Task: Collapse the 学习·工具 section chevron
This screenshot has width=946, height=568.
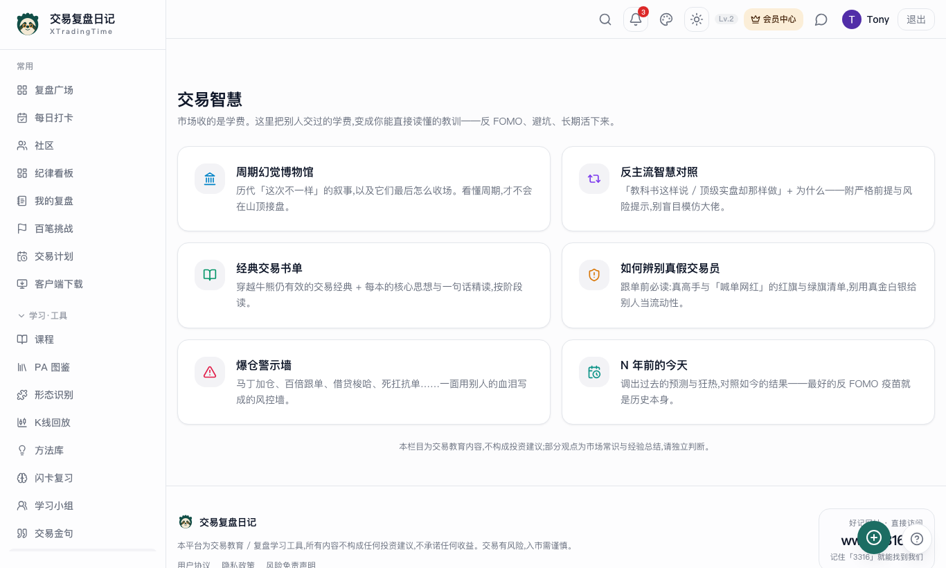Action: point(21,316)
